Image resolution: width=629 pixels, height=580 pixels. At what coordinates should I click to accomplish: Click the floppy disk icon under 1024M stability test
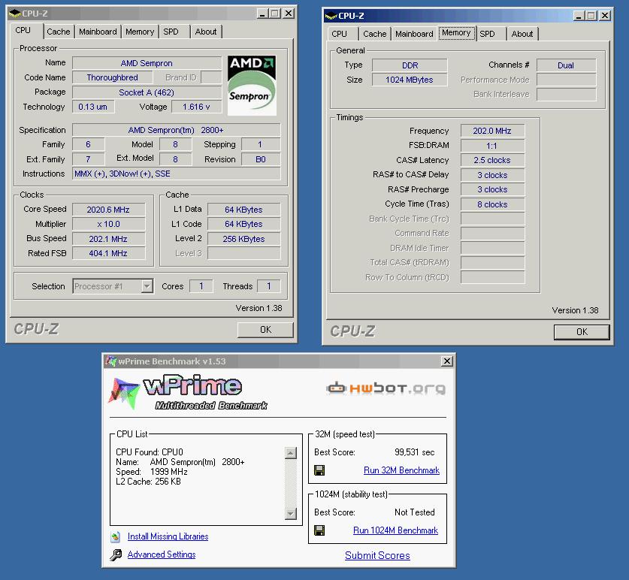[x=319, y=530]
